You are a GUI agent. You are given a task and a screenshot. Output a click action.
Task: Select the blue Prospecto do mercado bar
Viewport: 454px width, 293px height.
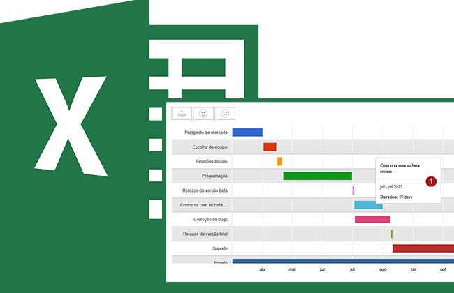point(247,133)
